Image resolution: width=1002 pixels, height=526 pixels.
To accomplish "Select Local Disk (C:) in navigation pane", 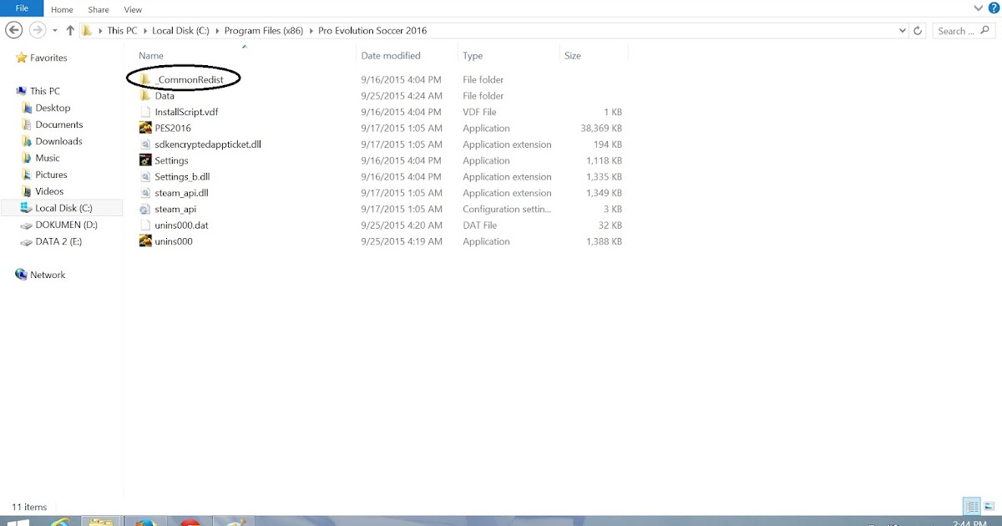I will pos(63,208).
